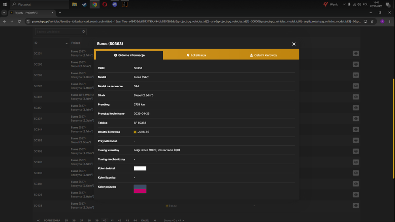The height and width of the screenshot is (222, 395).
Task: Toggle eye icon for vehicle 50363
Action: pyautogui.click(x=356, y=140)
